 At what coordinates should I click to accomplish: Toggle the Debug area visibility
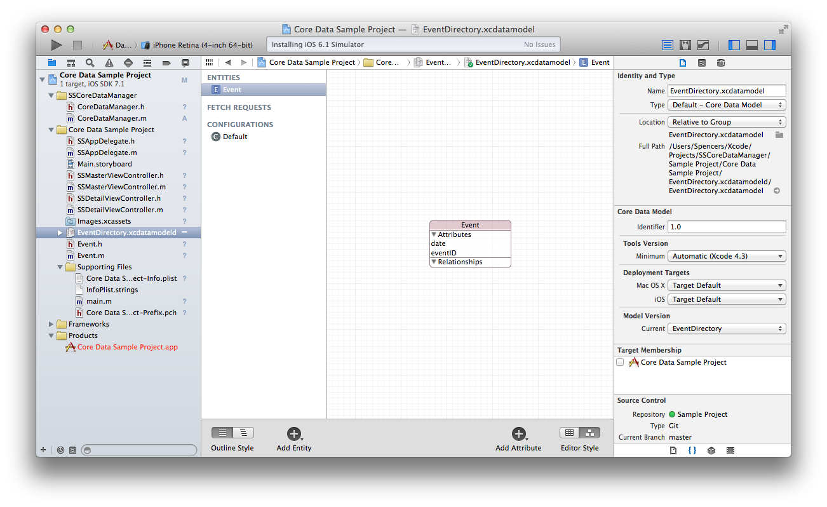pos(752,45)
